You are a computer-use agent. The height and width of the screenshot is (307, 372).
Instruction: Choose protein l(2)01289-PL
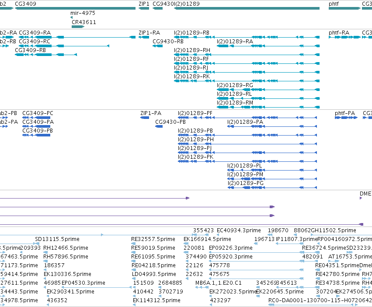[x=244, y=165]
